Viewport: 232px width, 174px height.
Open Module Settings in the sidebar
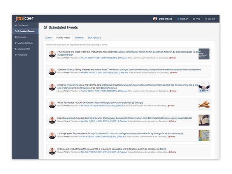[24, 43]
